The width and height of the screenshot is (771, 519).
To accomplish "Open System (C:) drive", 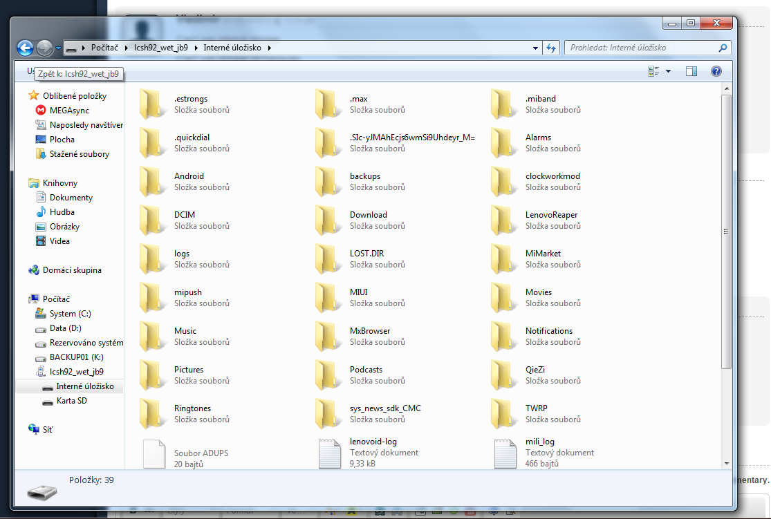I will (70, 313).
